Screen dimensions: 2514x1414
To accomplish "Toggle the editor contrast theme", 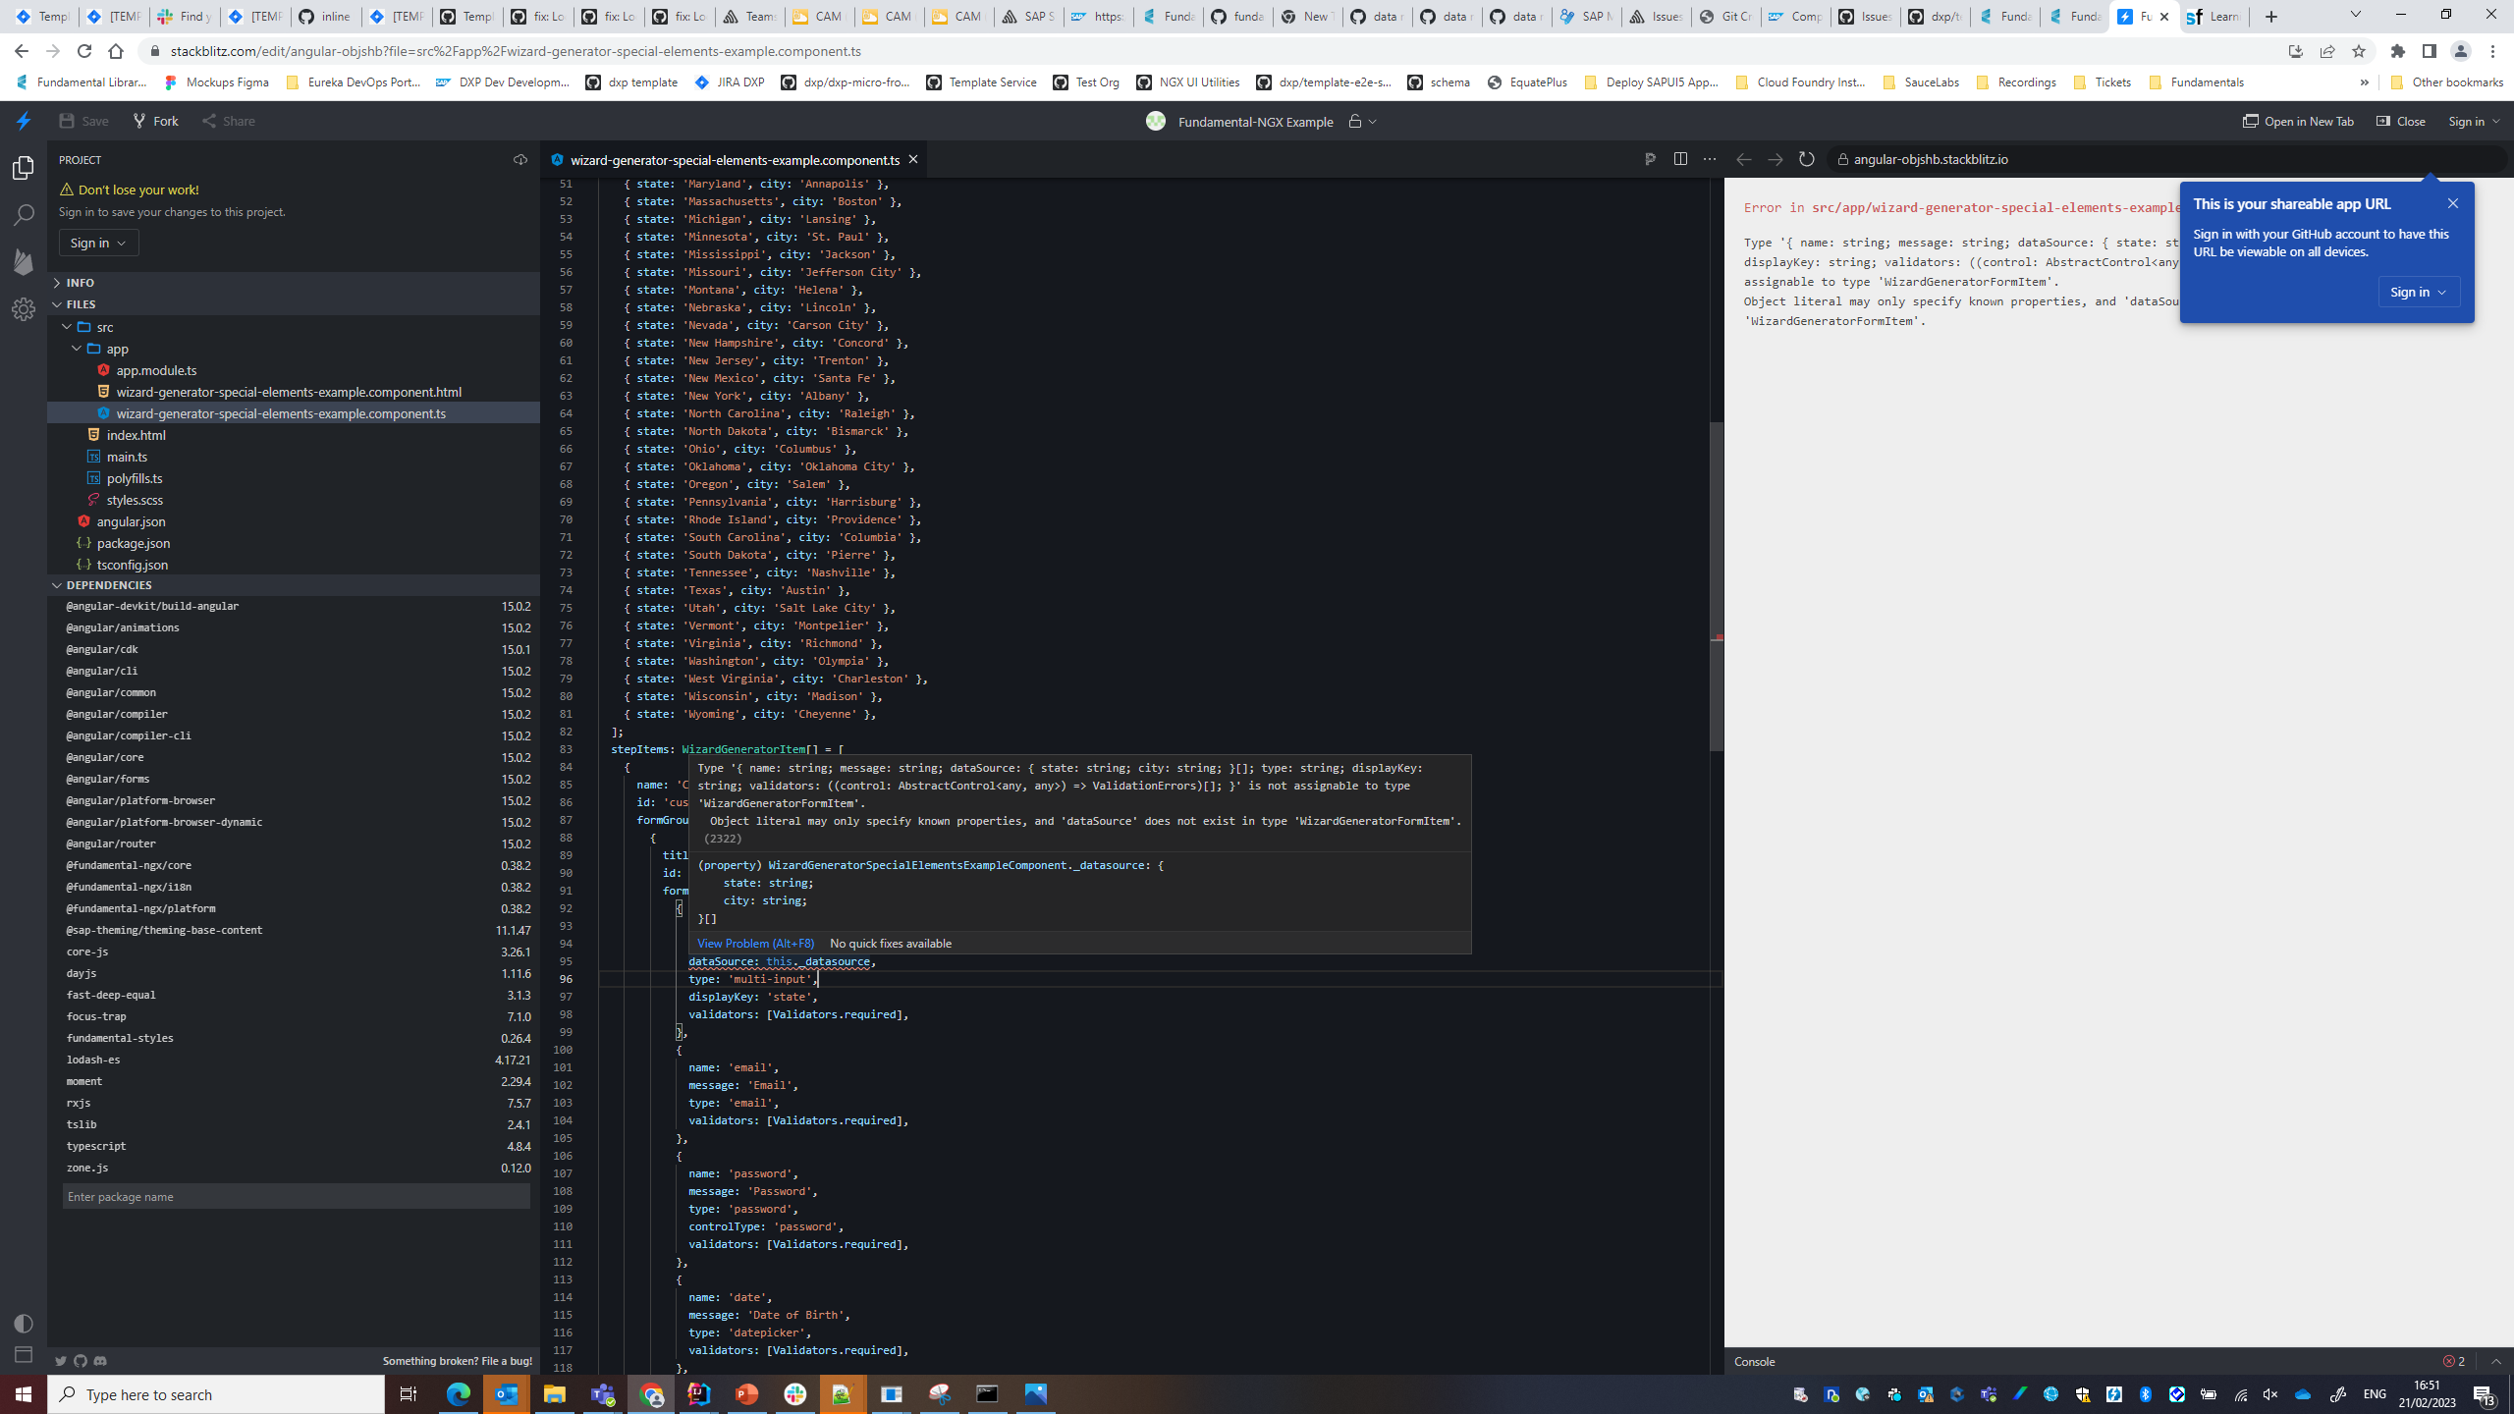I will (x=22, y=1323).
